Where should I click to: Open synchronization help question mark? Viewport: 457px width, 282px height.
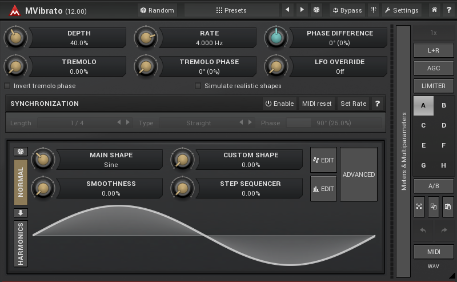click(378, 104)
